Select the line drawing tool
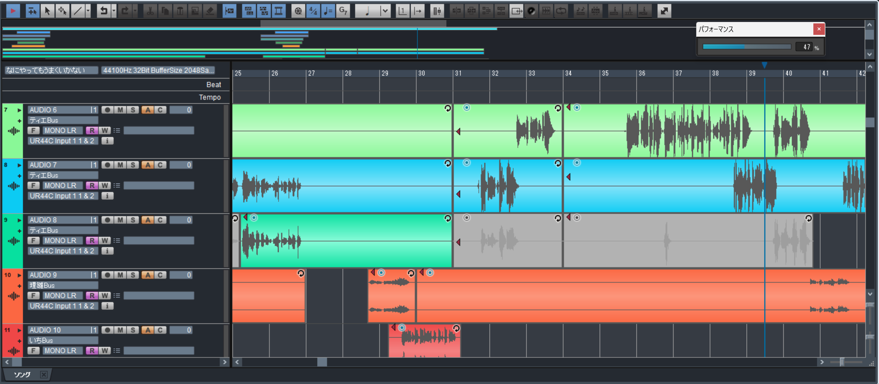The height and width of the screenshot is (384, 879). coord(78,11)
